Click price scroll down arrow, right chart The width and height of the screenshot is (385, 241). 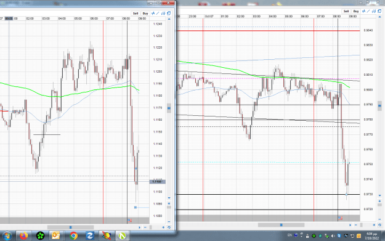[379, 195]
